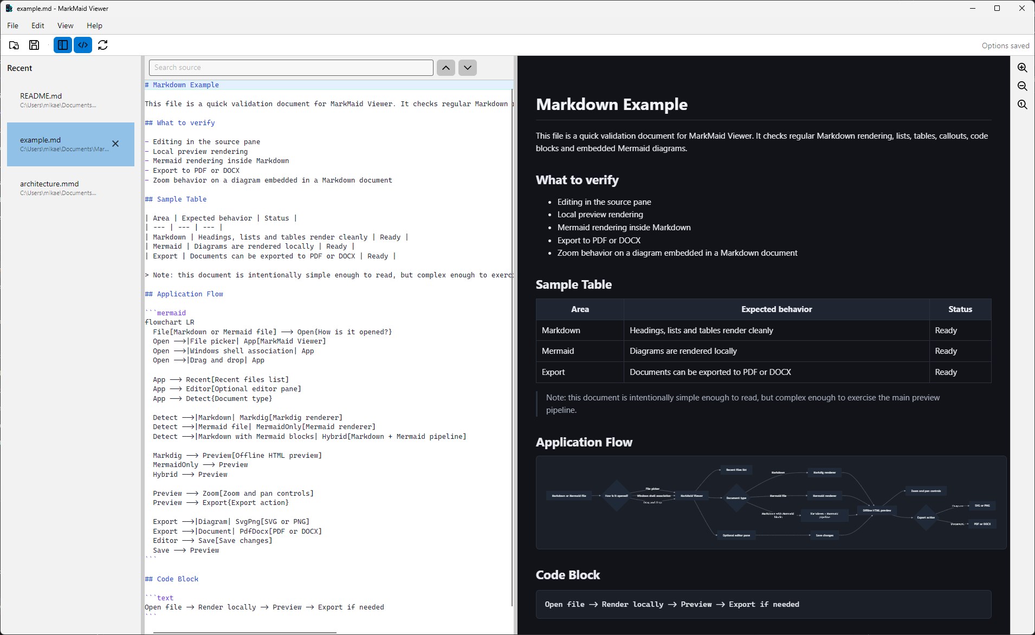The image size is (1035, 635).
Task: Zoom out of the preview
Action: (x=1022, y=86)
